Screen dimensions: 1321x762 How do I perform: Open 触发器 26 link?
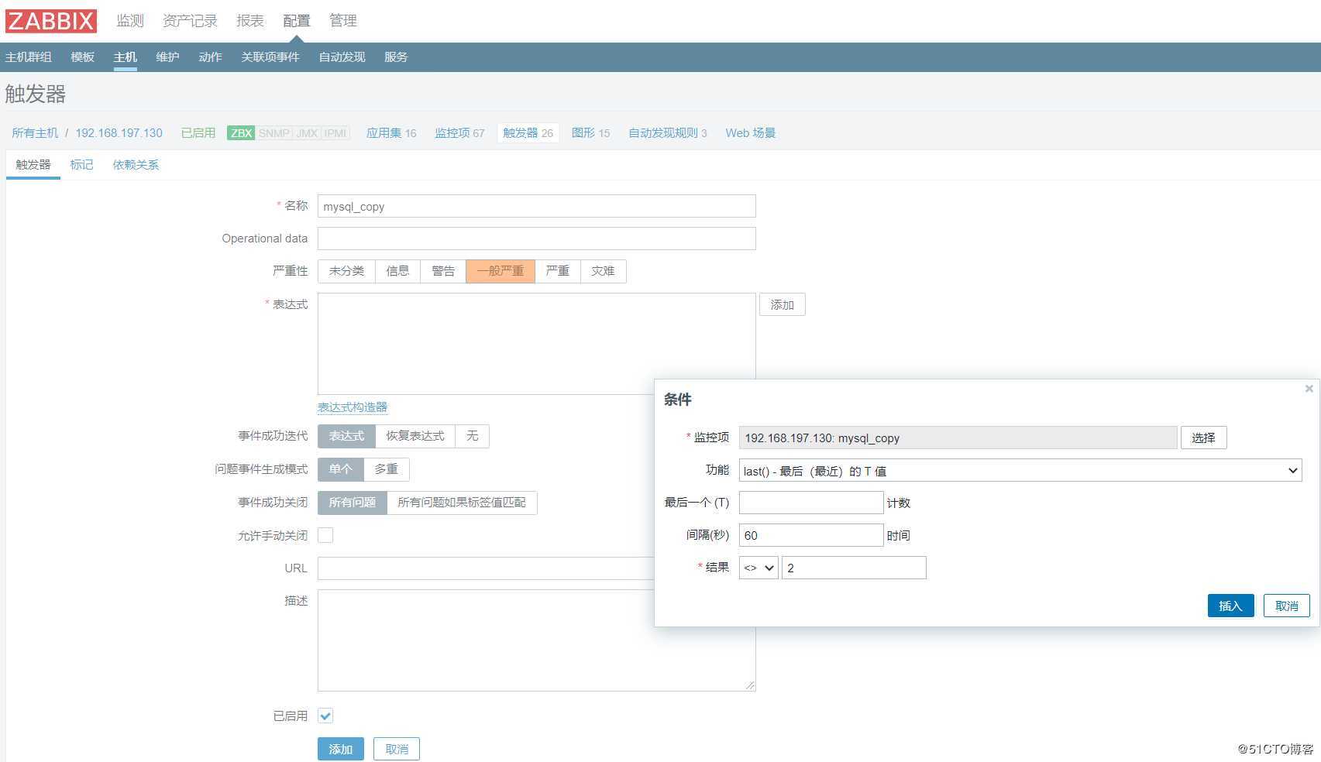tap(528, 133)
